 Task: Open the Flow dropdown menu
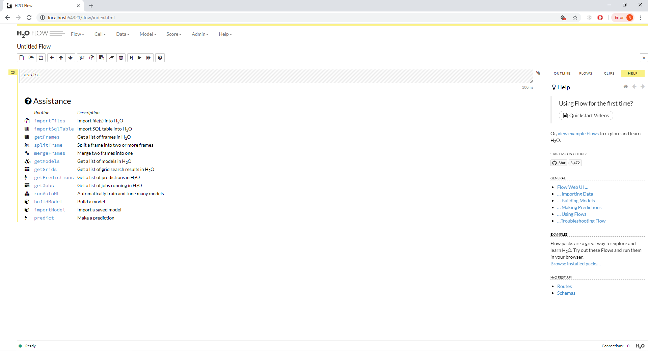77,34
